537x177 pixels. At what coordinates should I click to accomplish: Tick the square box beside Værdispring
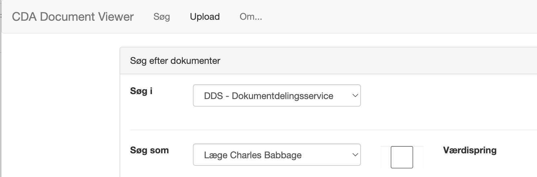402,157
